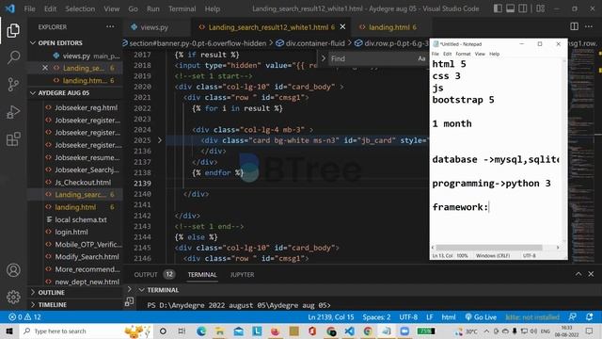The height and width of the screenshot is (339, 602).
Task: Open Zoom from taskbar
Action: [404, 331]
